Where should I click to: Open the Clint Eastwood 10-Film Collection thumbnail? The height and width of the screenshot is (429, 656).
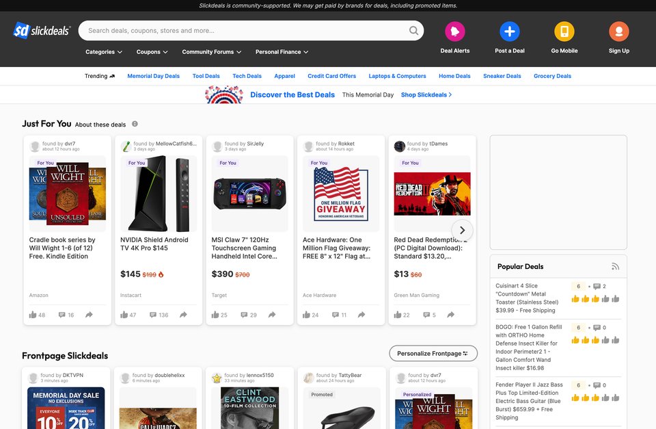[x=250, y=408]
